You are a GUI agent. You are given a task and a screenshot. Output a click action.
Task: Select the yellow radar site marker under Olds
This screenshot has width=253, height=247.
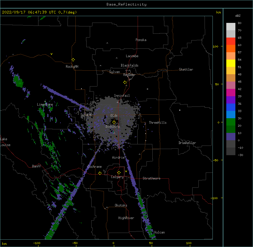pyautogui.click(x=114, y=122)
